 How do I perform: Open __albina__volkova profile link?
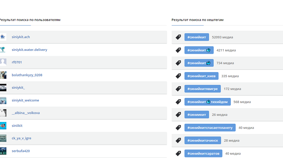26,113
